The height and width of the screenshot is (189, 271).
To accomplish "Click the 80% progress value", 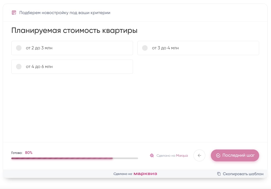I will tap(29, 153).
